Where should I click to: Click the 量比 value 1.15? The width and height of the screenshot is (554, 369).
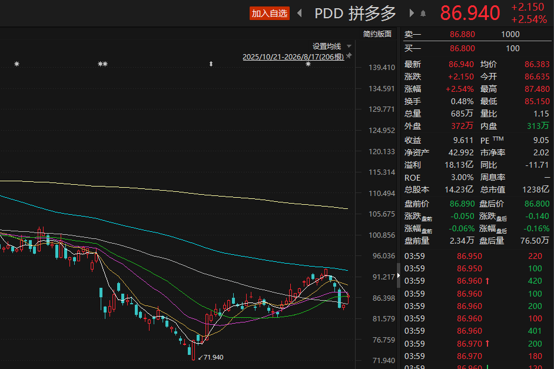[541, 114]
